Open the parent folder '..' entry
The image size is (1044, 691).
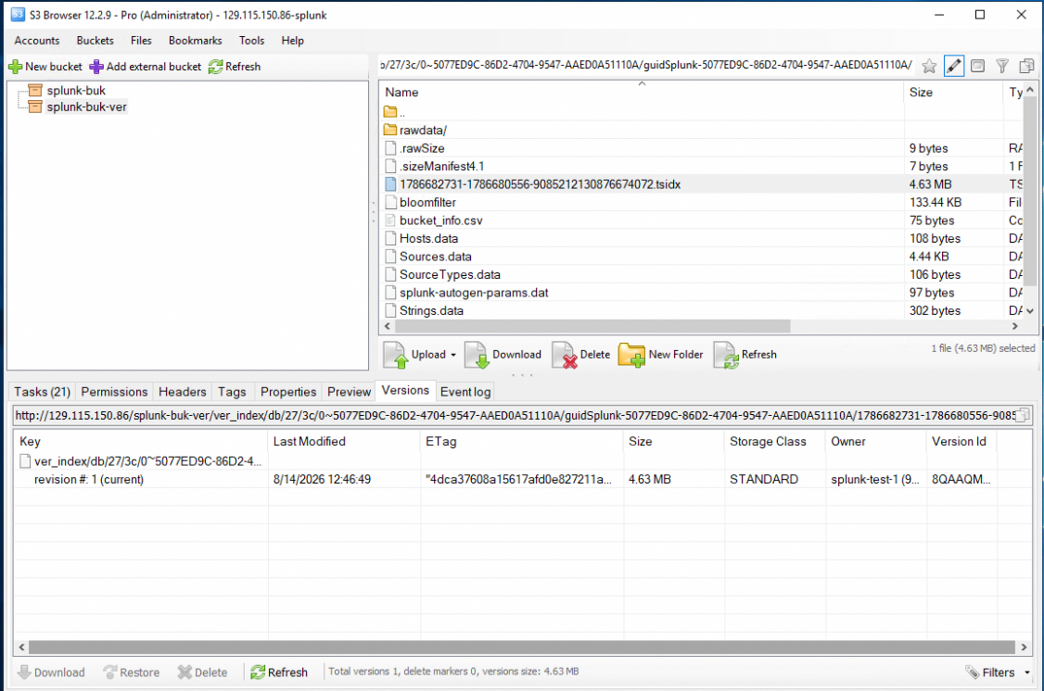395,112
